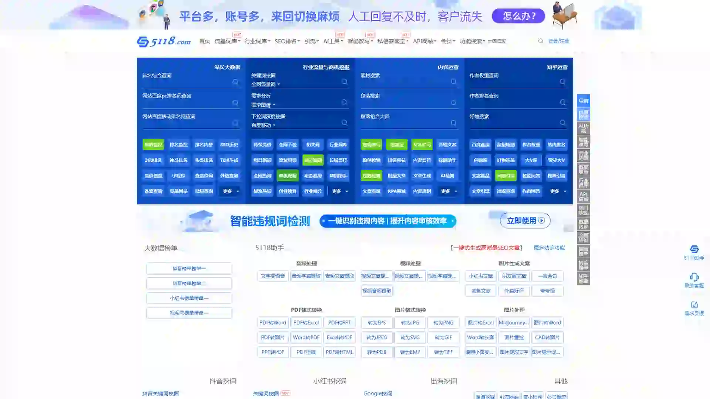Image resolution: width=710 pixels, height=399 pixels.
Task: Open the 功能搜索 menu
Action: click(x=472, y=41)
